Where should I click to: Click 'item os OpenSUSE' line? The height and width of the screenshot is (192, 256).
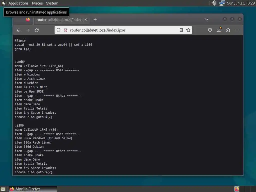click(29, 91)
